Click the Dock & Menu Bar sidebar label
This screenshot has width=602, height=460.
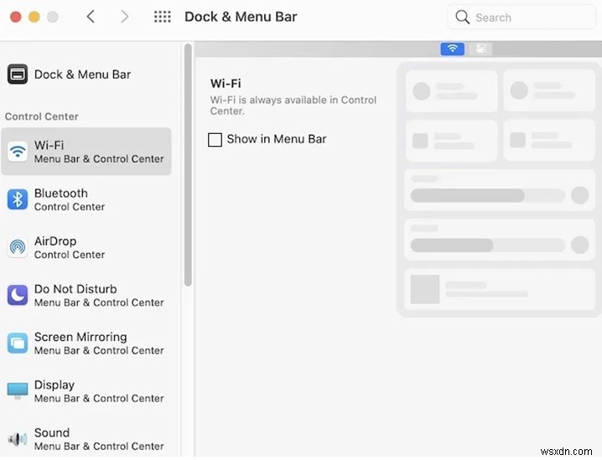[x=82, y=74]
